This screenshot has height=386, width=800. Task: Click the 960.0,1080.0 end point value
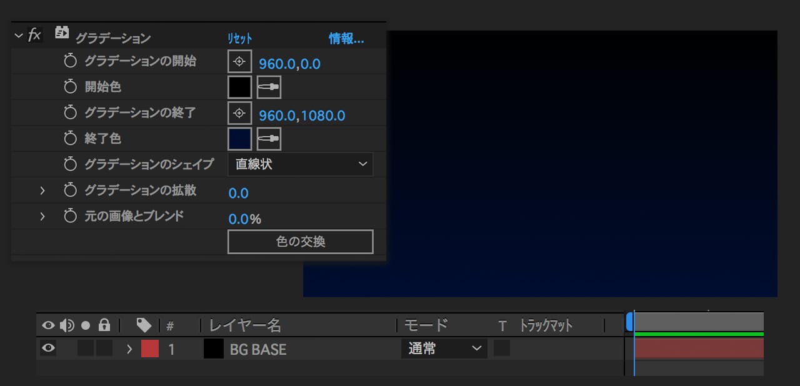click(x=302, y=116)
